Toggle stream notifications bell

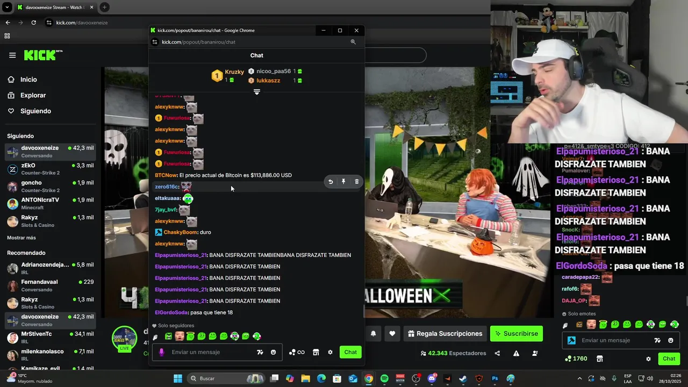pos(373,334)
